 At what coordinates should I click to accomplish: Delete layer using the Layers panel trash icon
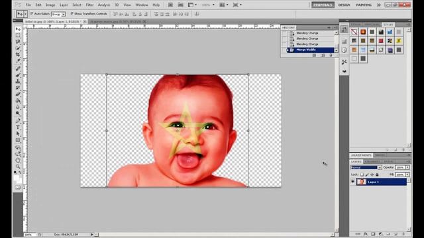[403, 234]
